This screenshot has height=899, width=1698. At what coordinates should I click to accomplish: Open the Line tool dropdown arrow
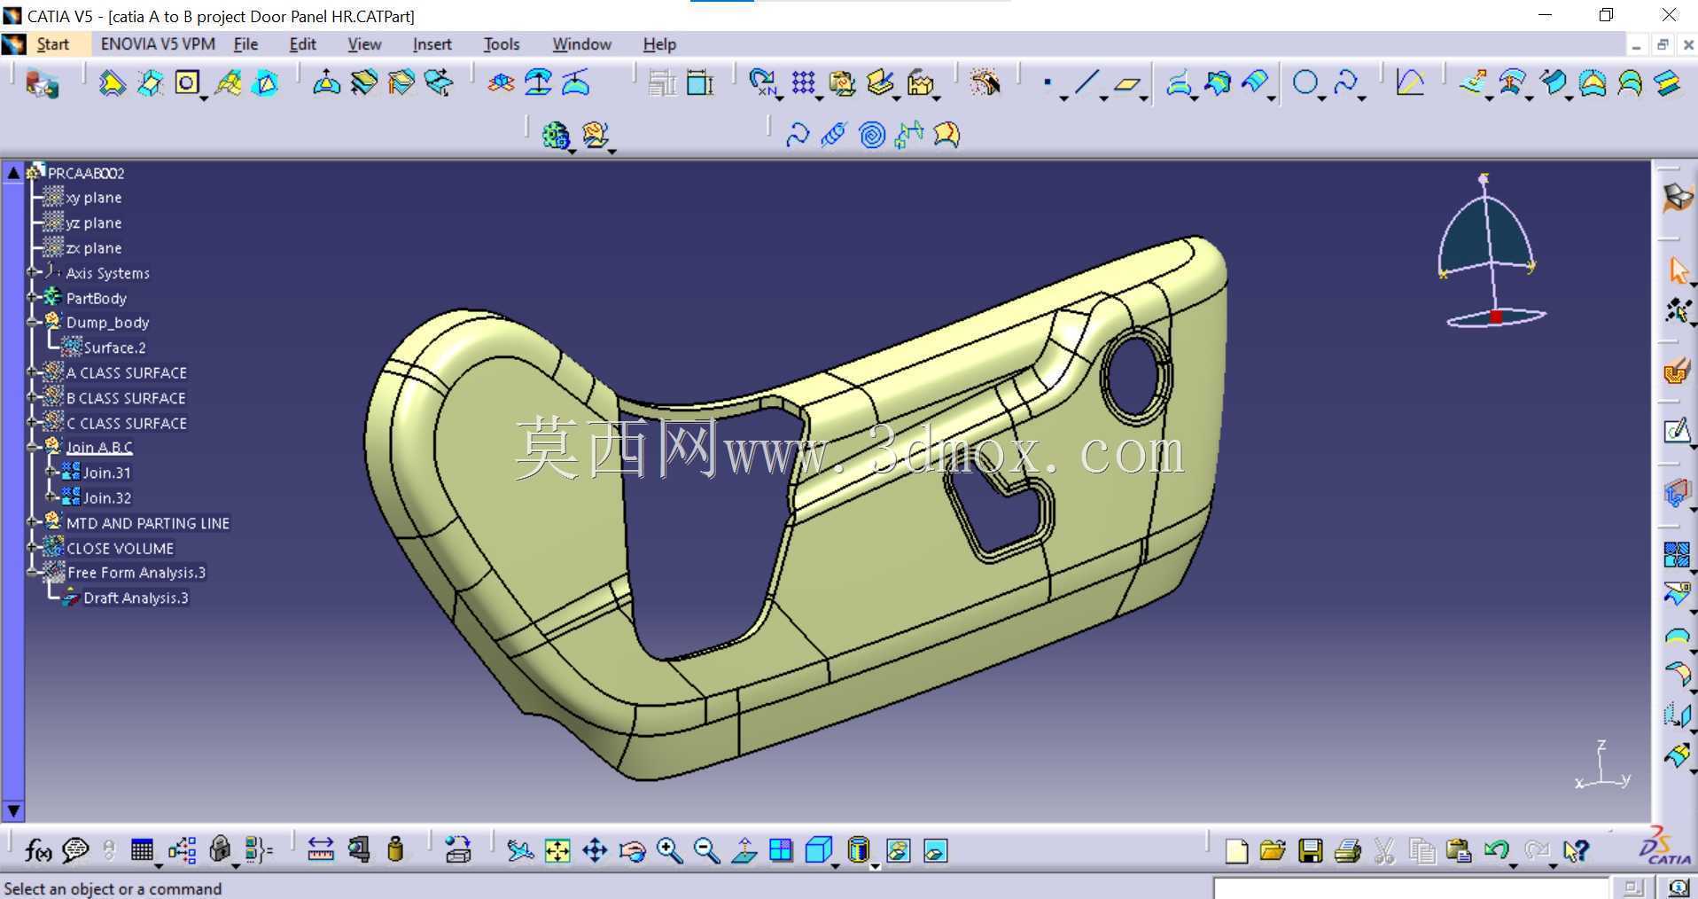(1103, 99)
